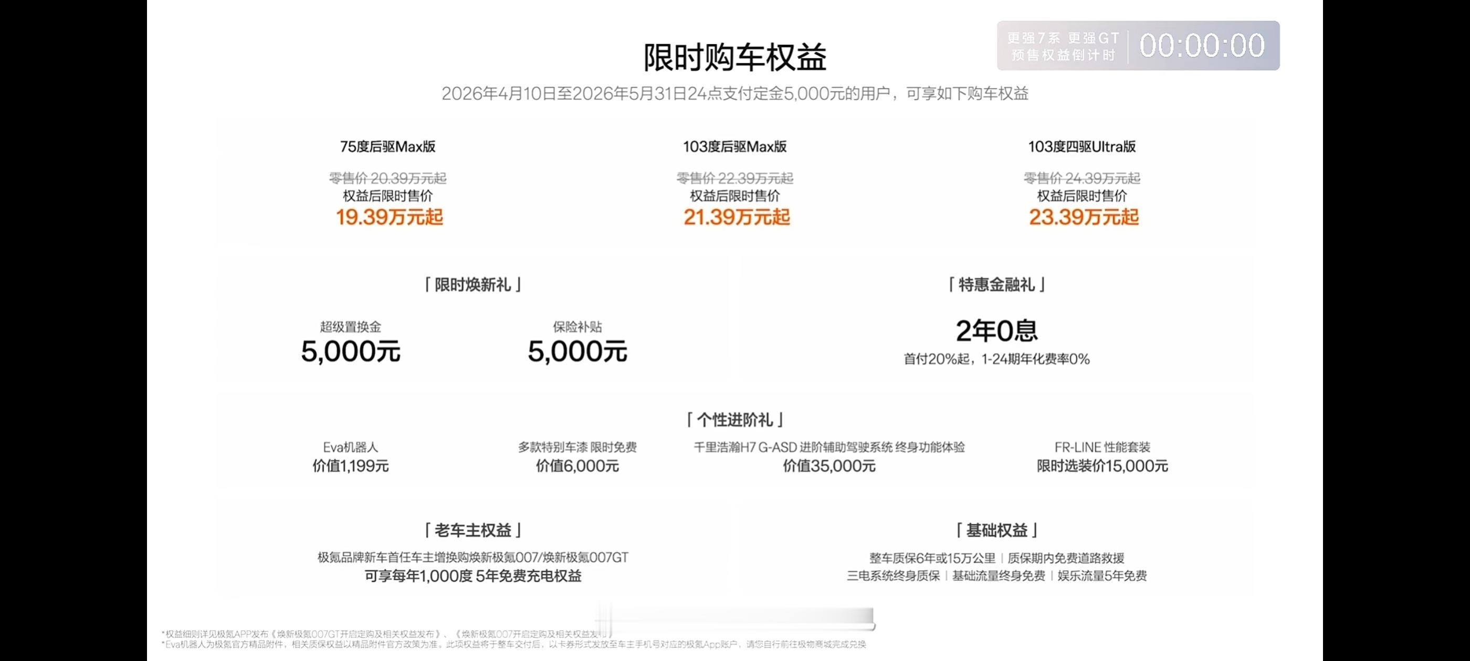Click the 保险补贴 5,000元 amount
The height and width of the screenshot is (661, 1470).
pyautogui.click(x=577, y=351)
